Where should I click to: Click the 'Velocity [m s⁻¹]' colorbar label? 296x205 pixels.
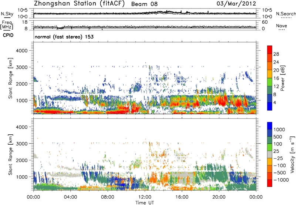point(292,154)
